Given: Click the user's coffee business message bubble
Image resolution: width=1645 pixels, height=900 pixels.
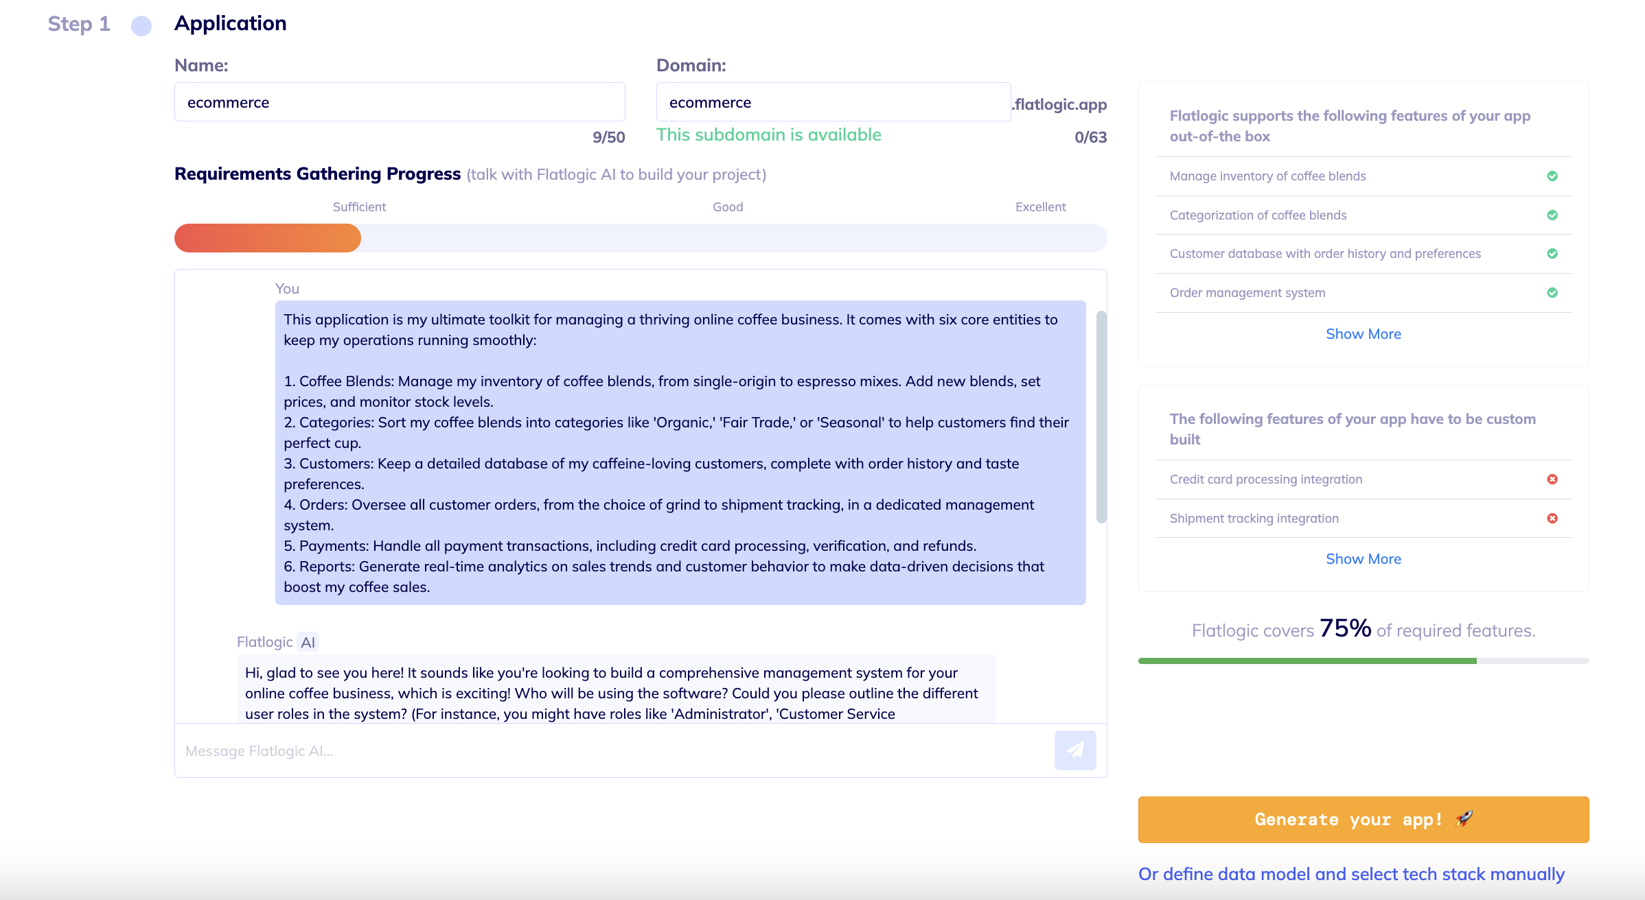Looking at the screenshot, I should tap(680, 453).
